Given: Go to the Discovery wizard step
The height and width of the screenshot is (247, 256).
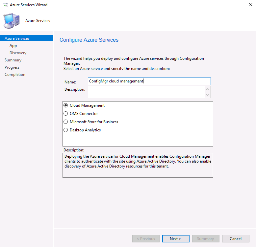Looking at the screenshot, I should click(18, 53).
